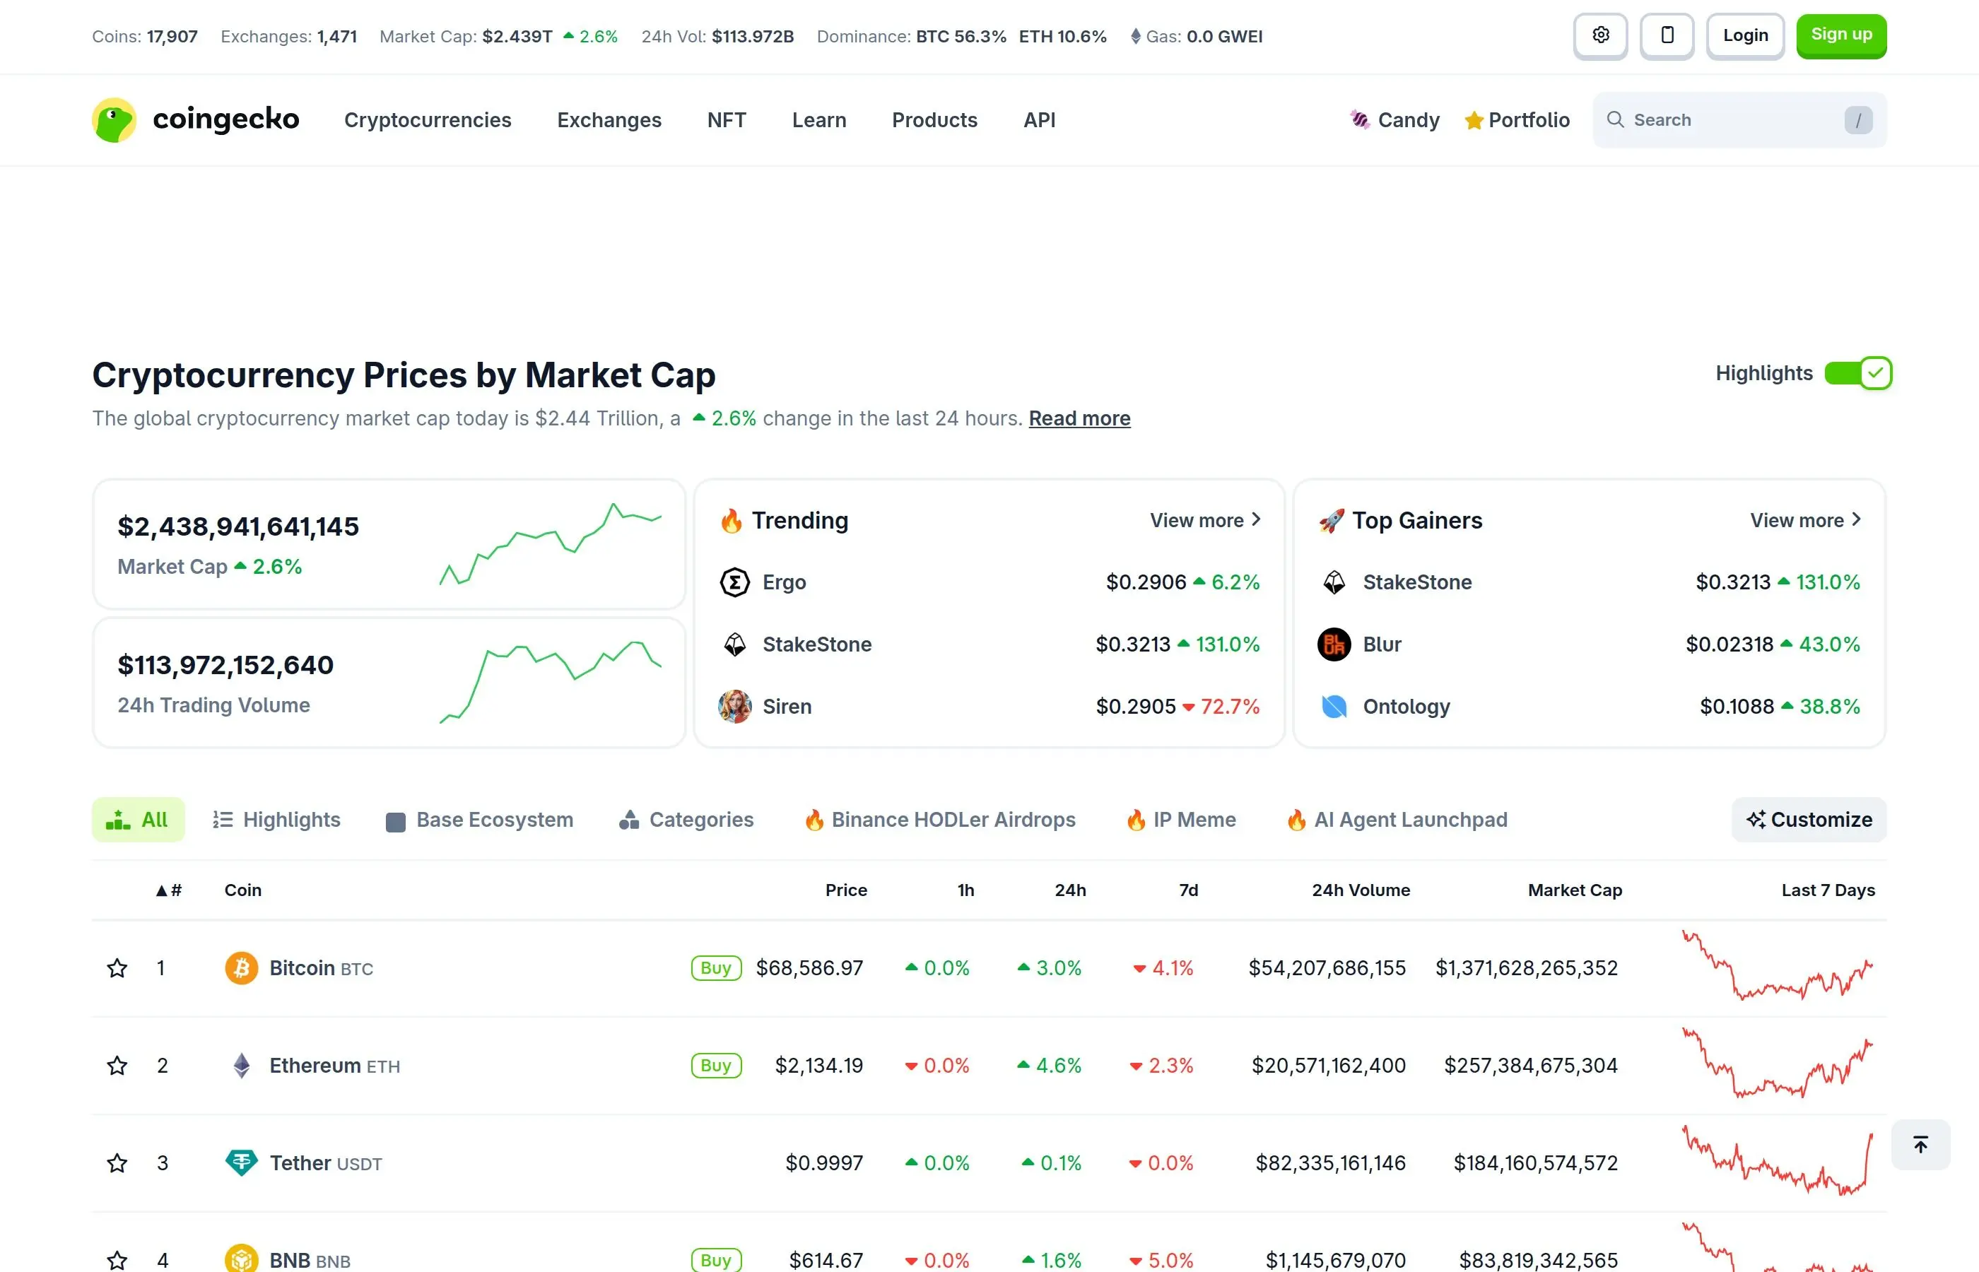Open the Cryptocurrencies nav menu
Image resolution: width=1979 pixels, height=1272 pixels.
click(x=428, y=119)
